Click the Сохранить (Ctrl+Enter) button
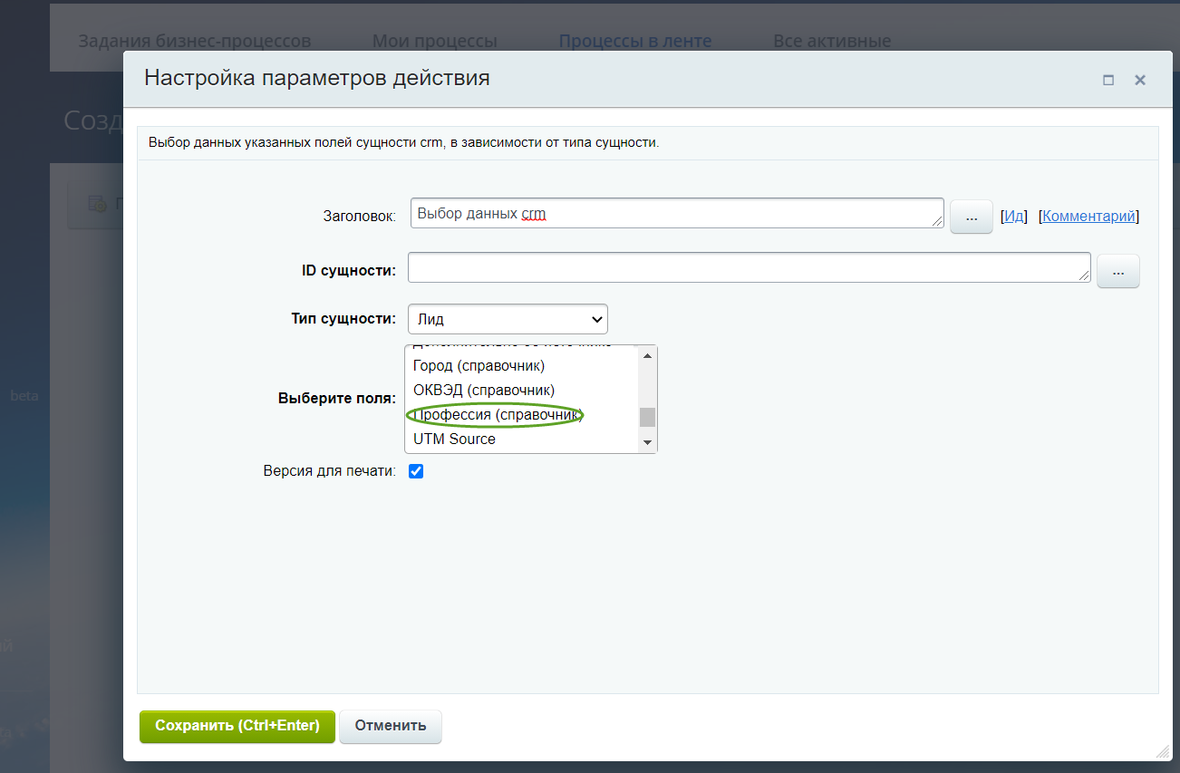 [237, 726]
